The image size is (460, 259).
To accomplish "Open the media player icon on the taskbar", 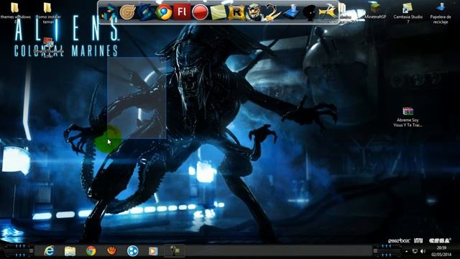I will pos(153,251).
